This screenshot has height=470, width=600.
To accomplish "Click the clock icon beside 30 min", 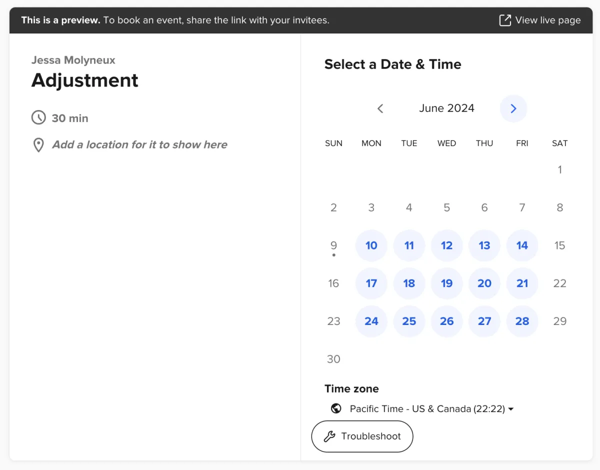I will [x=38, y=118].
